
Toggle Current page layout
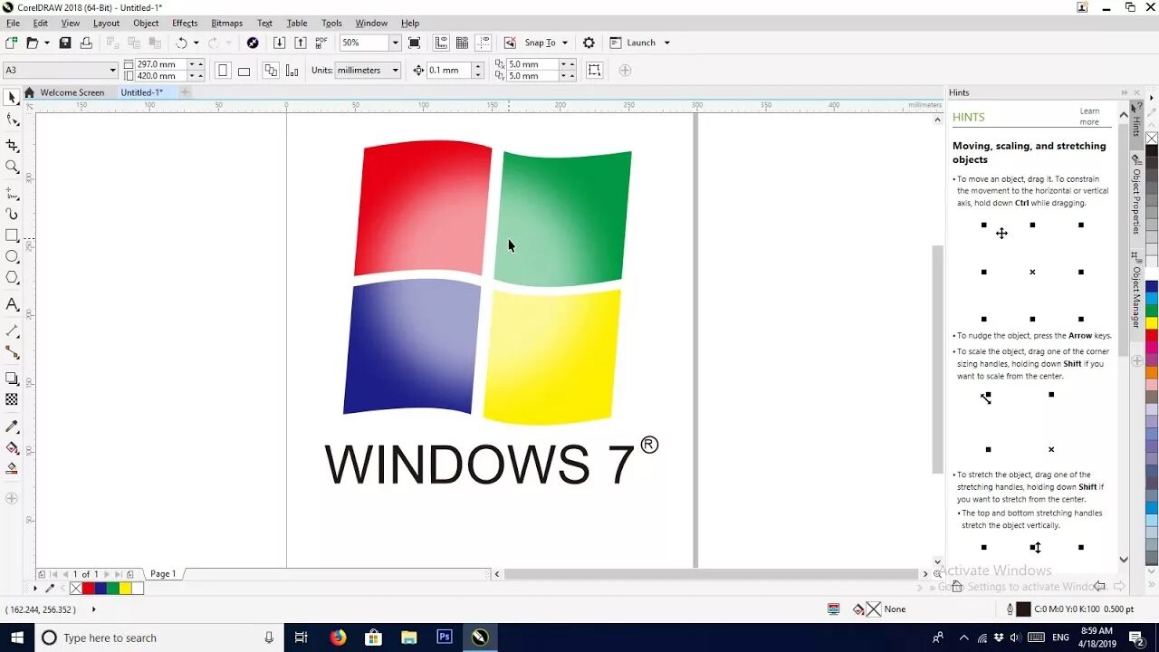292,70
